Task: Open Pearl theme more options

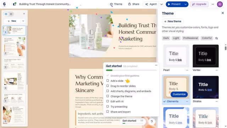Action: (x=187, y=70)
